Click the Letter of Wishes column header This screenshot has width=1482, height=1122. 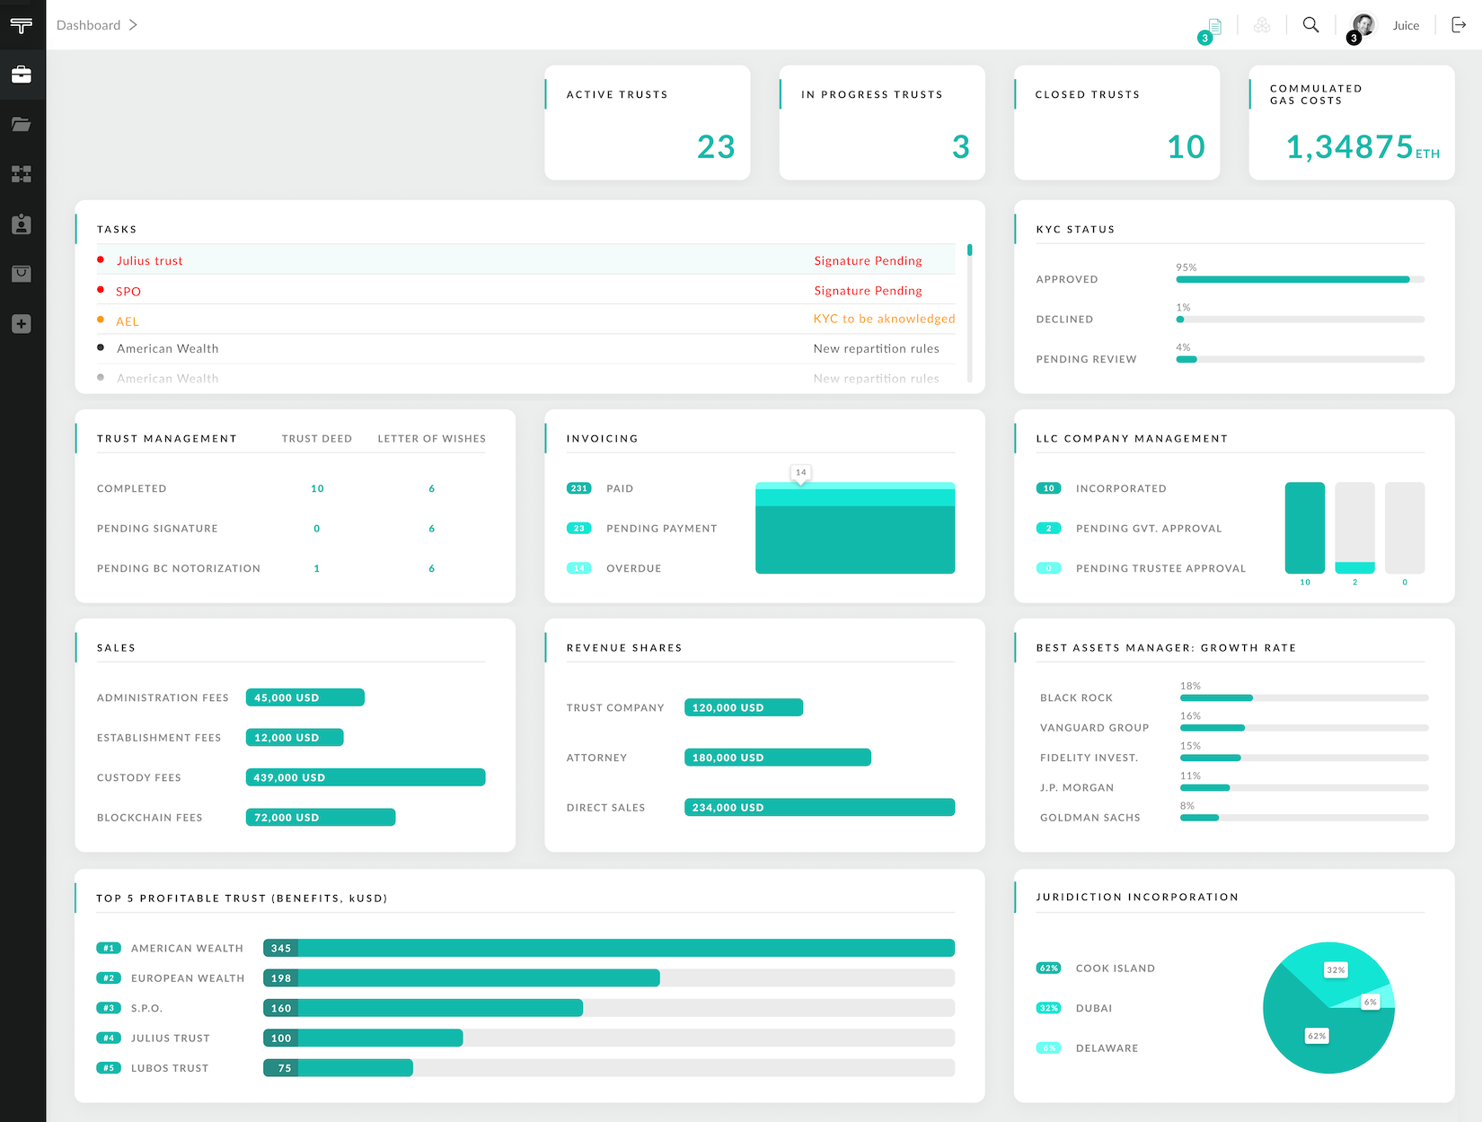click(x=431, y=439)
